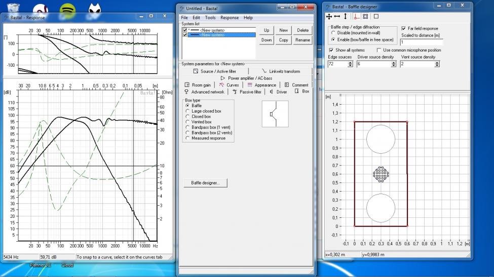
Task: Click the baffle box type preview diagram
Action: coord(275,114)
